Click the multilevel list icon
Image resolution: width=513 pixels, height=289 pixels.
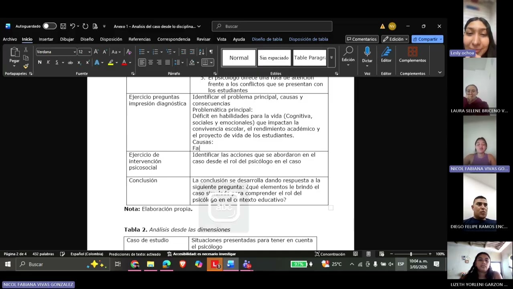(x=169, y=52)
